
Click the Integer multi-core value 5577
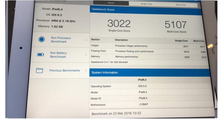(x=202, y=47)
